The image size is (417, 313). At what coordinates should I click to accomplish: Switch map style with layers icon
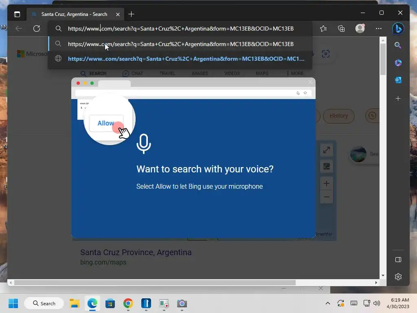[x=327, y=167]
